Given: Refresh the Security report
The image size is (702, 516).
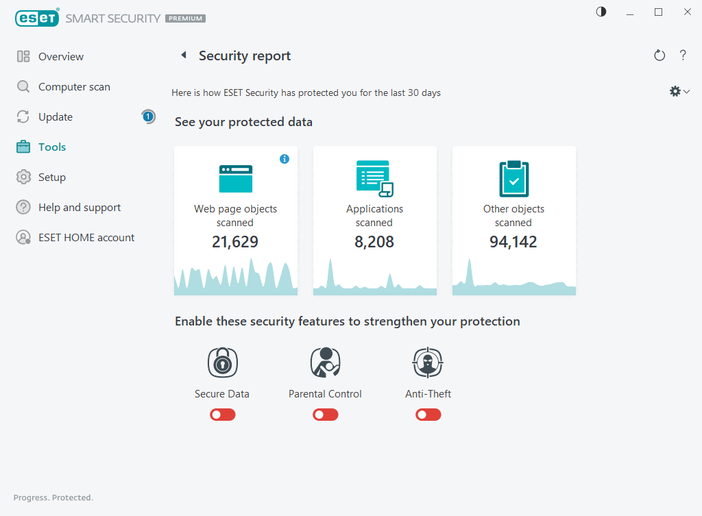Looking at the screenshot, I should coord(659,55).
